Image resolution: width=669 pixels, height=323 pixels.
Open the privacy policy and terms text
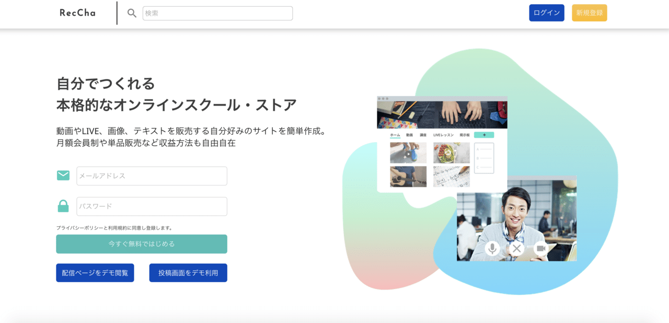point(114,228)
